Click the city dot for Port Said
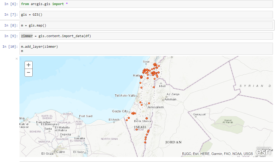The image size is (277, 162). click(79, 119)
